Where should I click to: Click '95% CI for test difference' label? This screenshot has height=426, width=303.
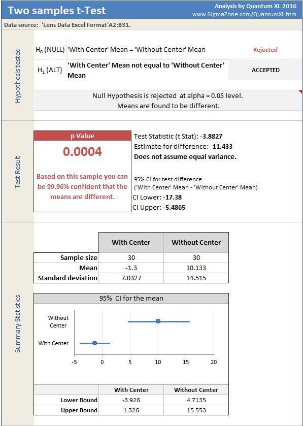click(x=168, y=179)
